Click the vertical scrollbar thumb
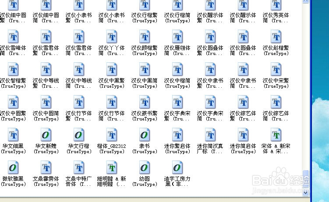This screenshot has height=202, width=329. (305, 179)
